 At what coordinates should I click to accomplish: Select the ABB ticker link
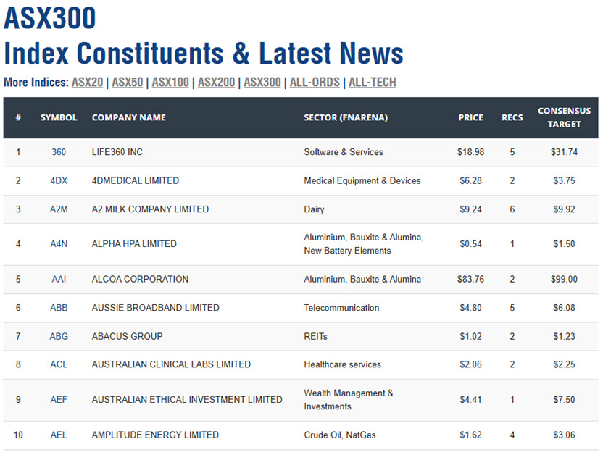tap(59, 308)
